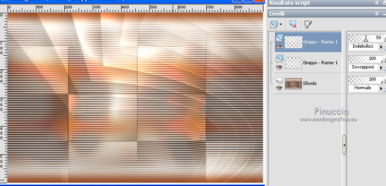
Task: Click the Delete Layer icon
Action: (x=293, y=24)
